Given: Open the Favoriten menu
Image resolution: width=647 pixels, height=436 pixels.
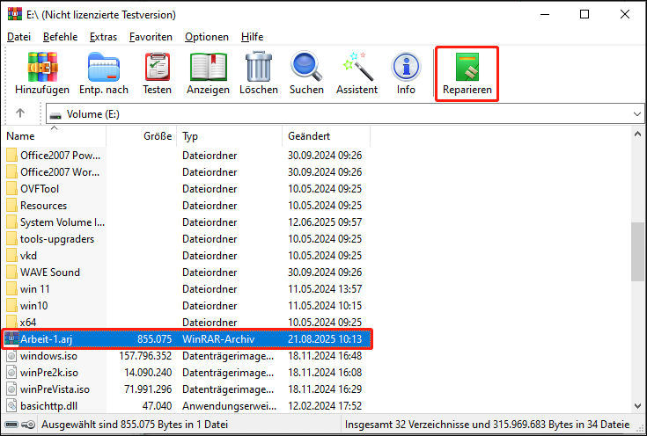Looking at the screenshot, I should (151, 37).
